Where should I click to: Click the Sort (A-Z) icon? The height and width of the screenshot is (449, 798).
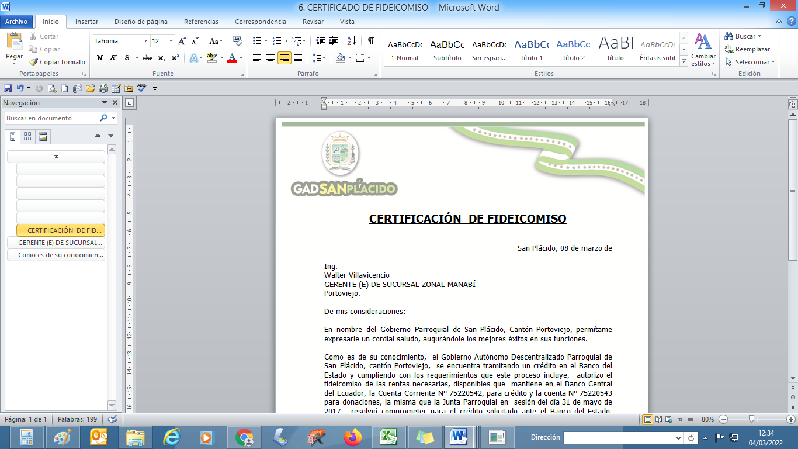tap(351, 41)
